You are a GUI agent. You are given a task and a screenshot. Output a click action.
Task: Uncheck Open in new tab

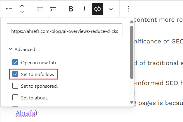[15, 62]
